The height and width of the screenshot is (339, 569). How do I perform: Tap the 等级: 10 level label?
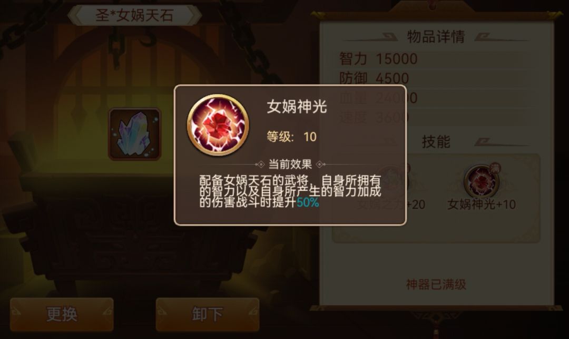point(292,137)
